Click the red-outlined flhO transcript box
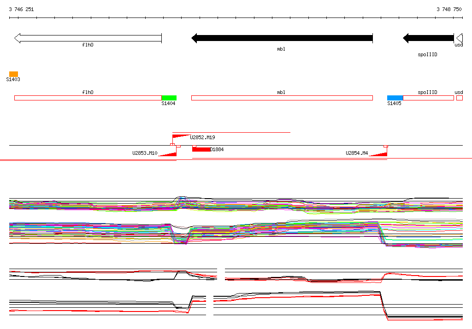 pyautogui.click(x=88, y=98)
